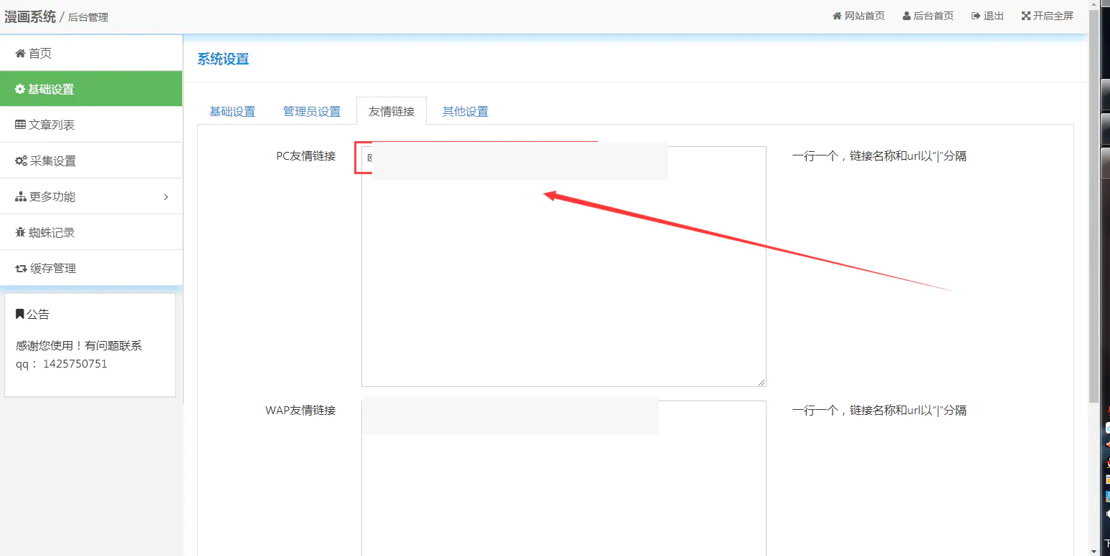Select the 基础设置 tab in 系统设置
Image resolution: width=1110 pixels, height=556 pixels.
(x=232, y=111)
